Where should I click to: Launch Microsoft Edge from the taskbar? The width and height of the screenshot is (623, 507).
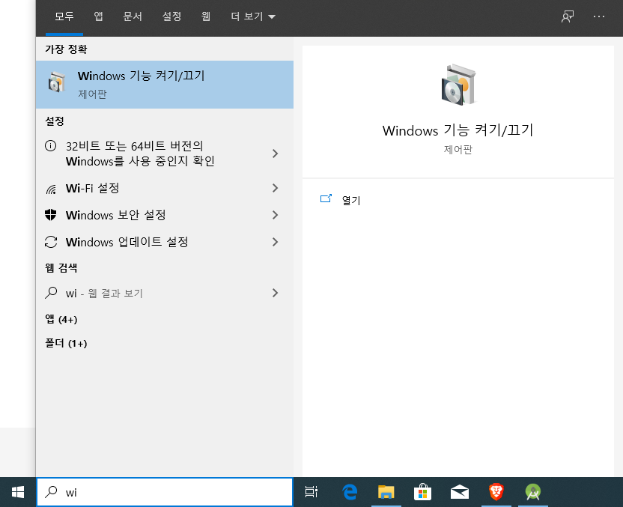pos(350,492)
